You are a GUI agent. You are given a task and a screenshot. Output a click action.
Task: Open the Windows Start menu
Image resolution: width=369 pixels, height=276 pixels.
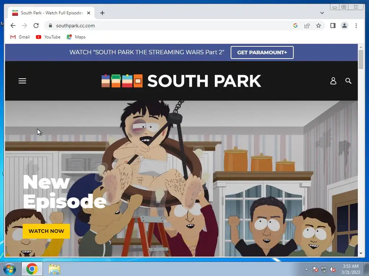pyautogui.click(x=9, y=269)
